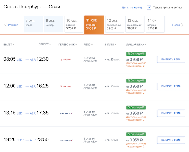Sort by arrival time (Прилет)
The width and height of the screenshot is (189, 152).
44,45
